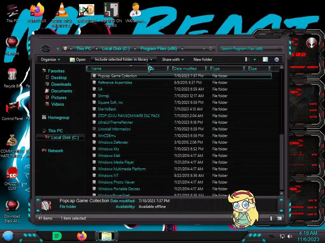This screenshot has width=325, height=243.
Task: Click the change view icon in toolbar
Action: click(248, 59)
